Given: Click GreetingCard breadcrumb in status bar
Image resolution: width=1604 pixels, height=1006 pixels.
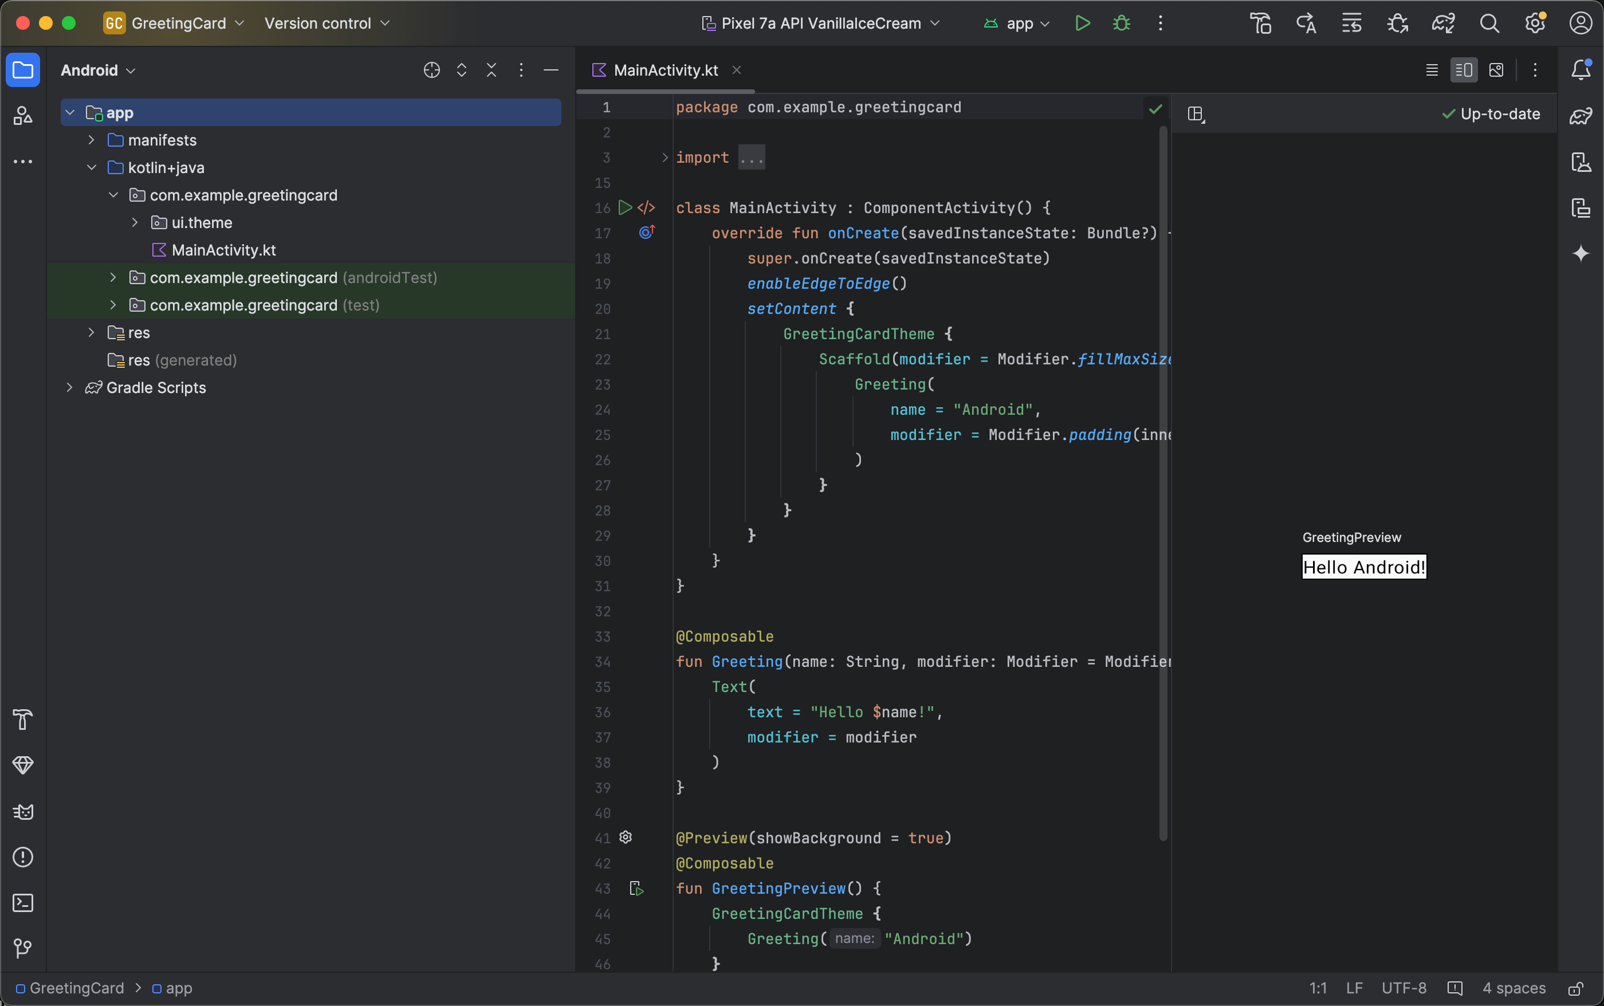Looking at the screenshot, I should [x=70, y=989].
